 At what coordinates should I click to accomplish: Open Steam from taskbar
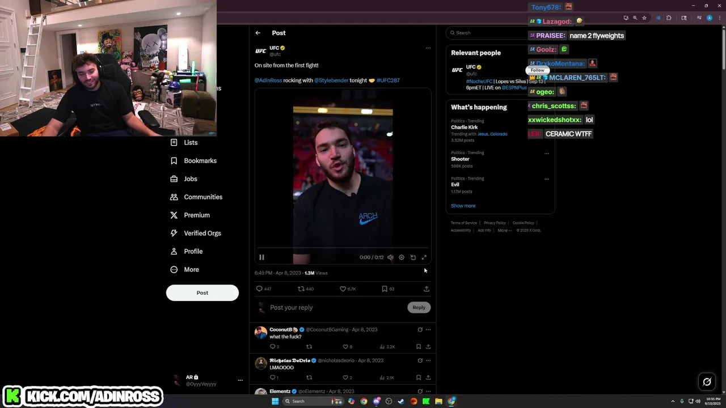[x=401, y=401]
